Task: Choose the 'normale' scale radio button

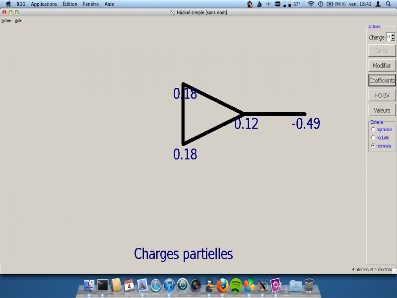Action: coord(373,146)
